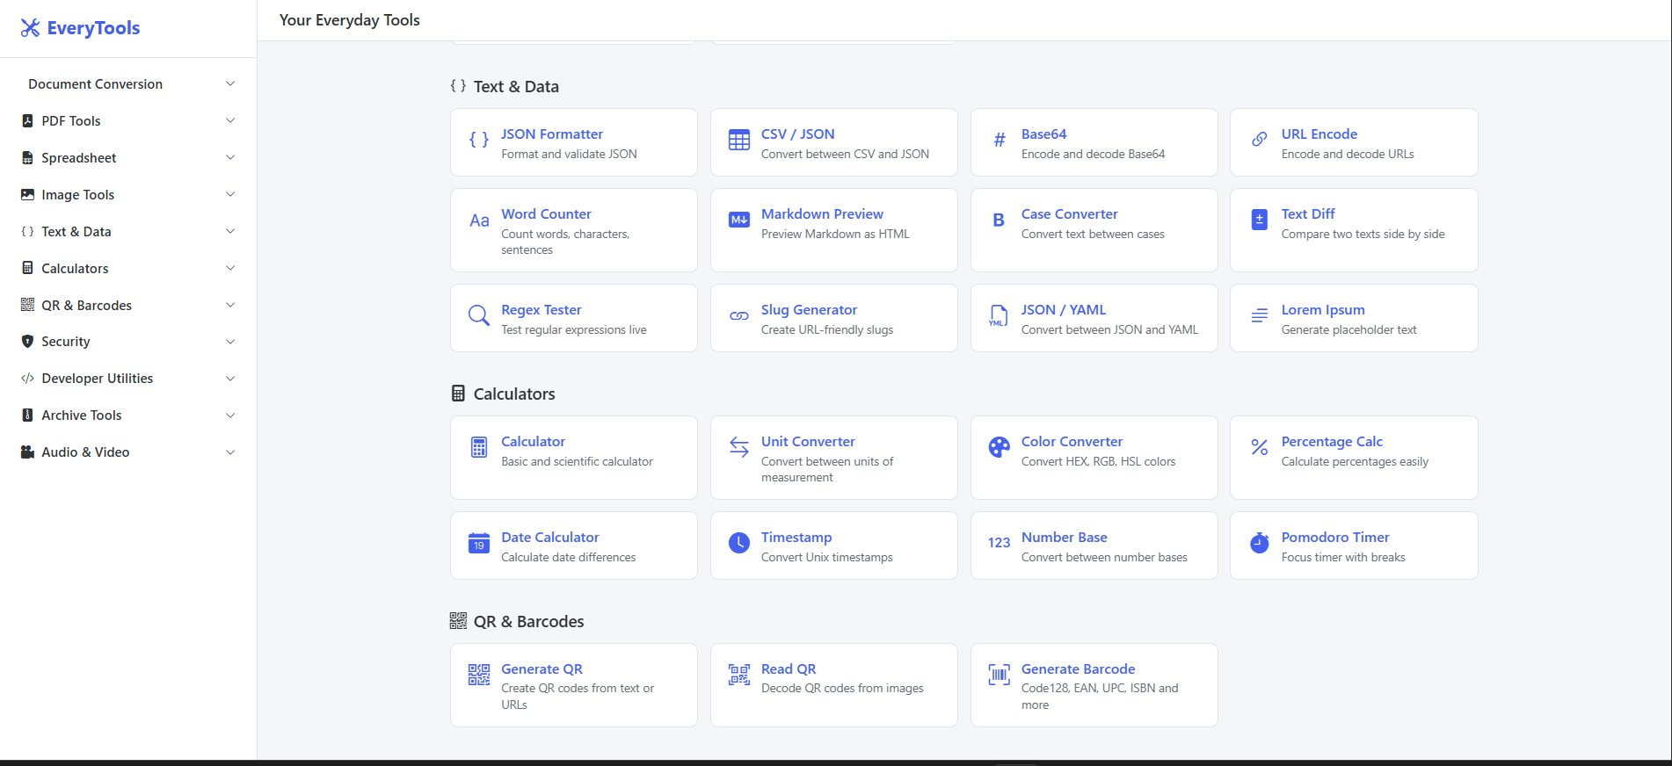Viewport: 1672px width, 766px height.
Task: Click the Base64 hash icon
Action: point(1000,140)
